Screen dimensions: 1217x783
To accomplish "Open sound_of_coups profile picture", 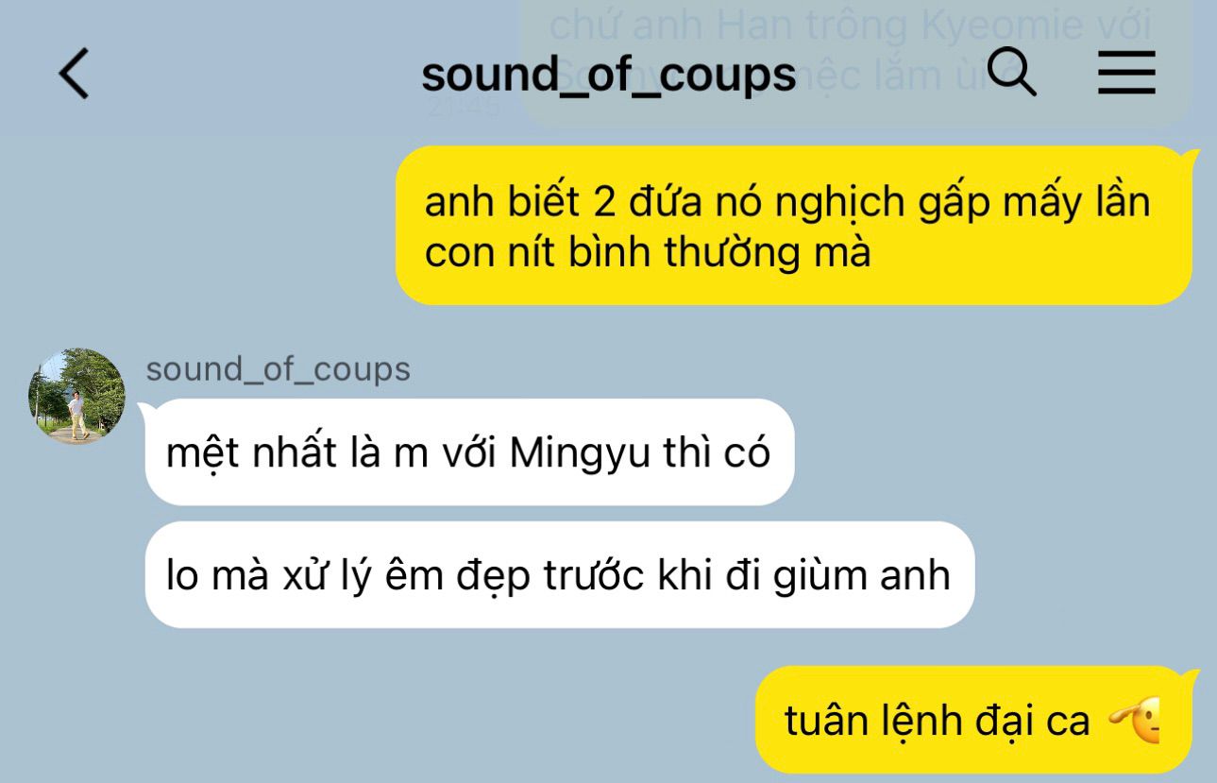I will (x=76, y=397).
